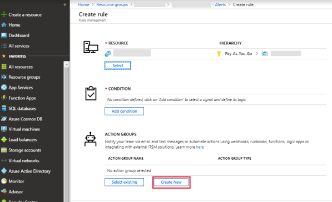This screenshot has height=202, width=332.
Task: Click the Load balancers icon
Action: click(x=4, y=139)
